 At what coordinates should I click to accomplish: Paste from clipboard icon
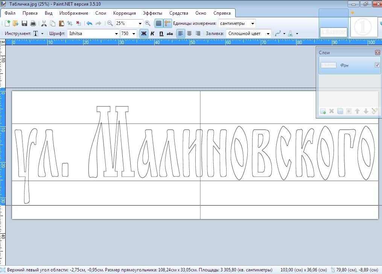[x=61, y=23]
